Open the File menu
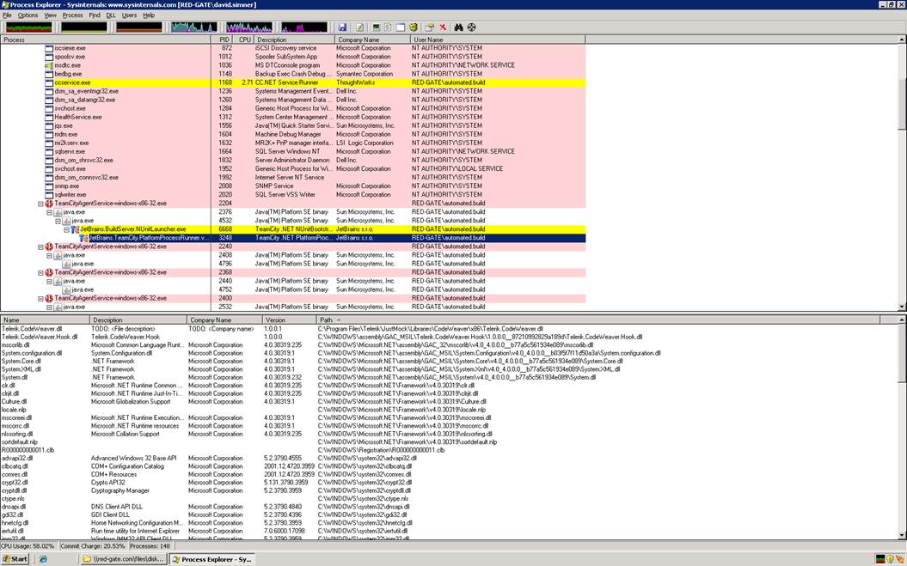907x566 pixels. (x=7, y=15)
